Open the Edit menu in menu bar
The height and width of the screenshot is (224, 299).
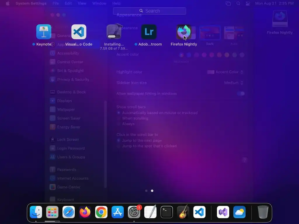point(68,3)
